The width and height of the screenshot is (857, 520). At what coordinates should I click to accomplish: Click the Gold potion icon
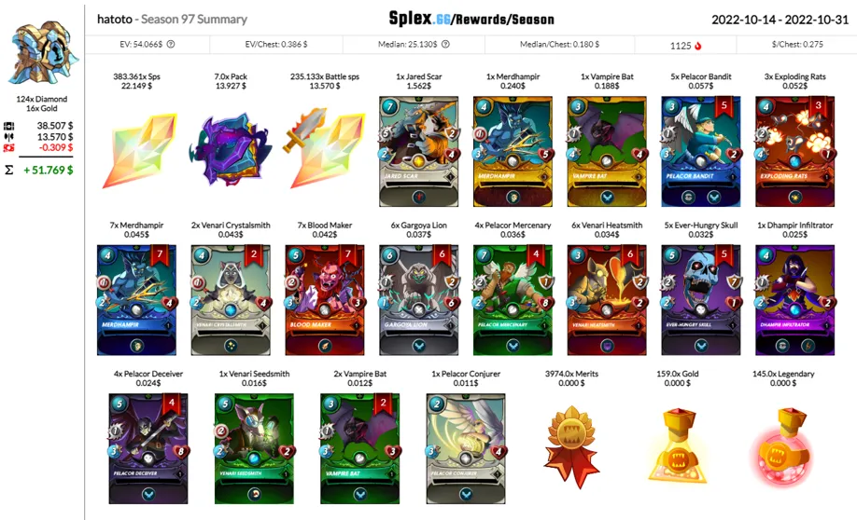tap(678, 446)
